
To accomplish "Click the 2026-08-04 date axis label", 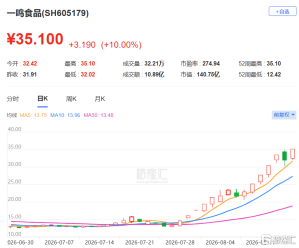I will [x=220, y=242].
